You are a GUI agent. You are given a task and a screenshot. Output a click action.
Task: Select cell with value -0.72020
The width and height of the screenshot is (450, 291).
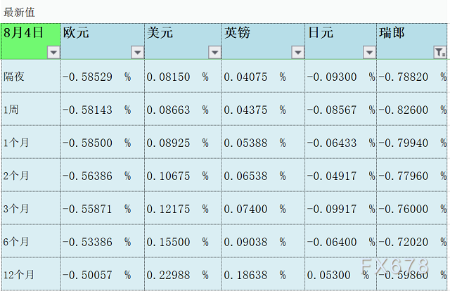coord(412,241)
